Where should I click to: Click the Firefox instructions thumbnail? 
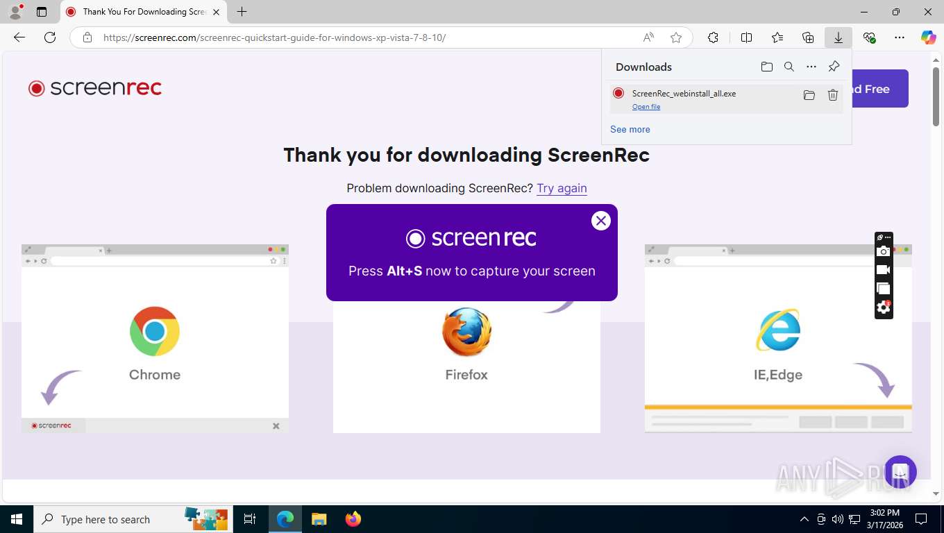click(466, 367)
